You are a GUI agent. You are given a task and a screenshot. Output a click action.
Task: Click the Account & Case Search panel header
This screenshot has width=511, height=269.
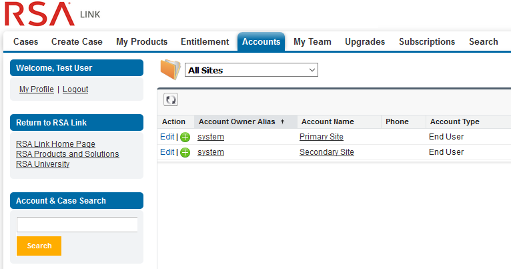(77, 200)
